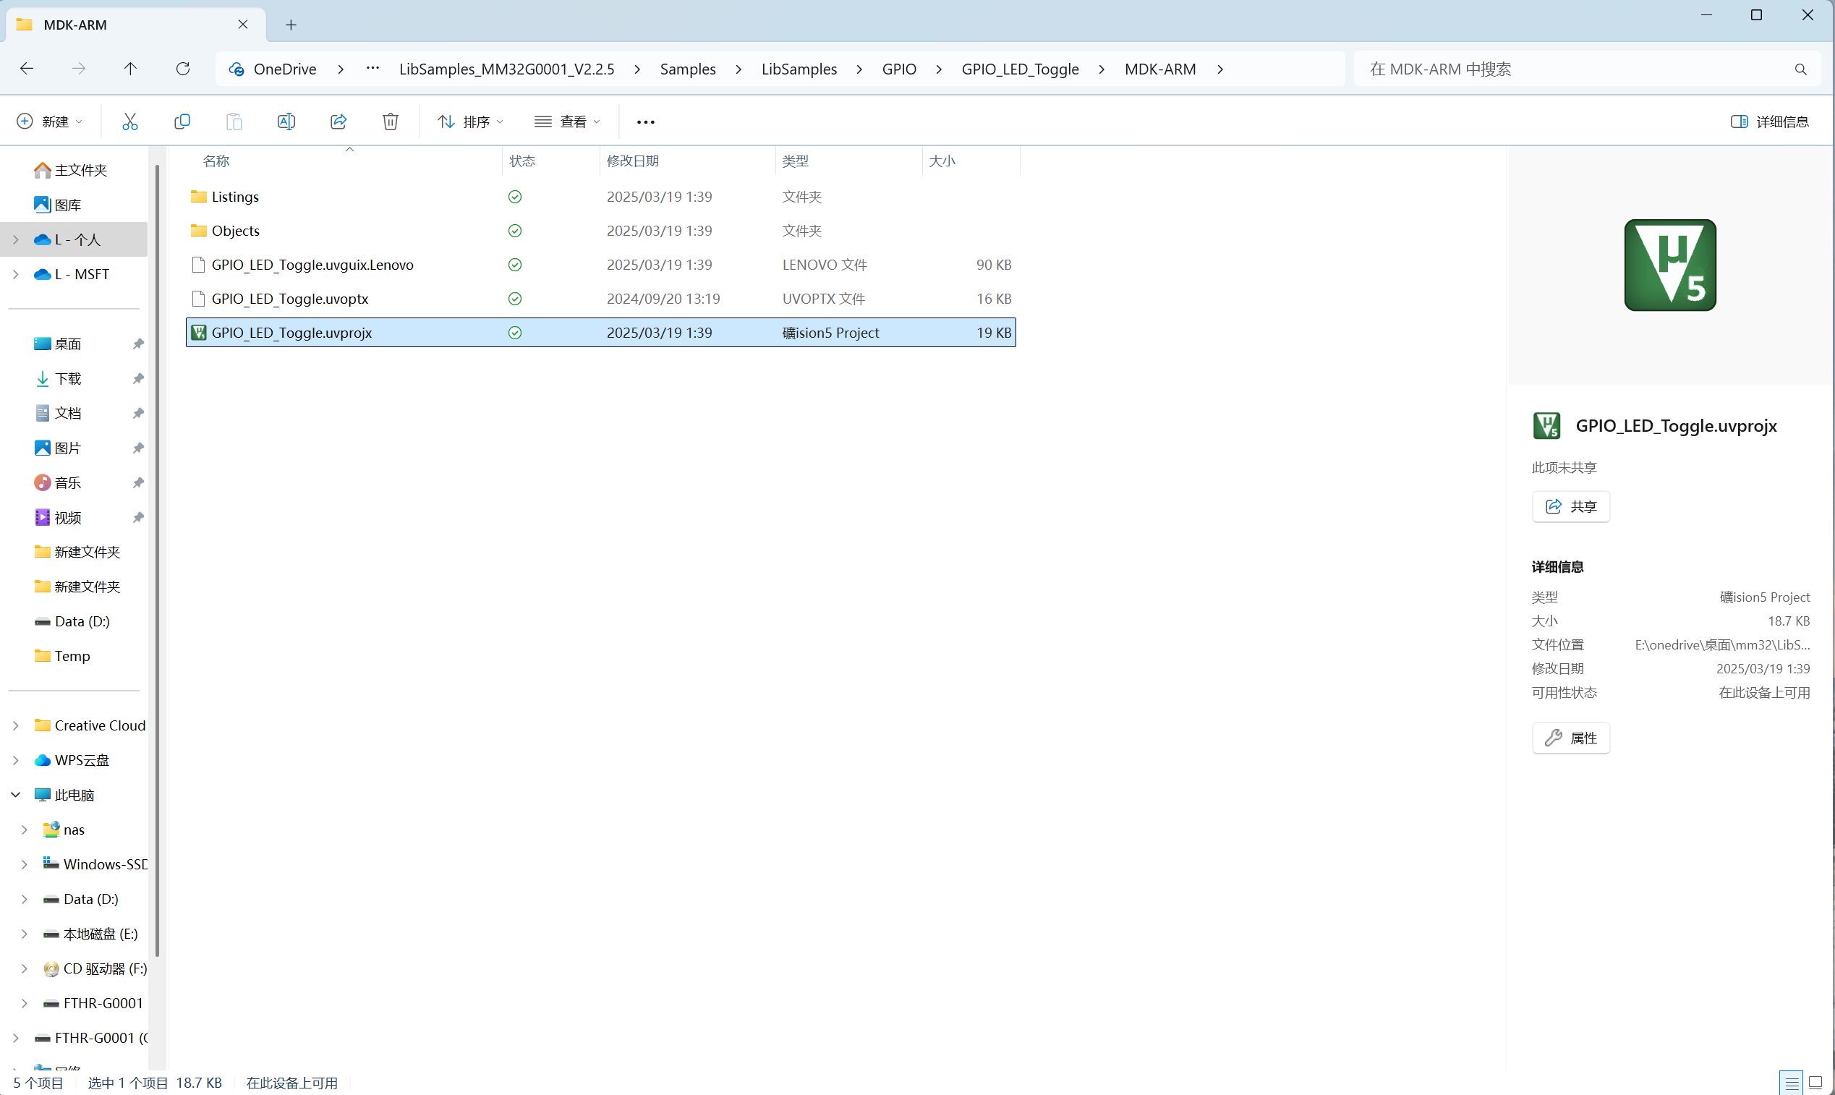
Task: Open the View dropdown
Action: pos(566,122)
